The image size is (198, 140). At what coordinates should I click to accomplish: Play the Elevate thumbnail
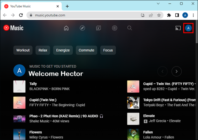[133, 119]
